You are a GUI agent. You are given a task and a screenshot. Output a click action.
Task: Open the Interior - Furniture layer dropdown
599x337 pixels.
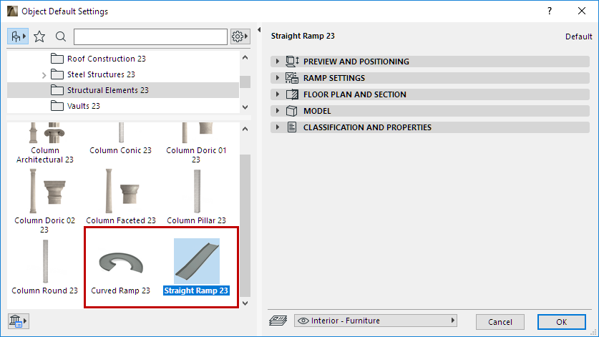click(x=376, y=321)
